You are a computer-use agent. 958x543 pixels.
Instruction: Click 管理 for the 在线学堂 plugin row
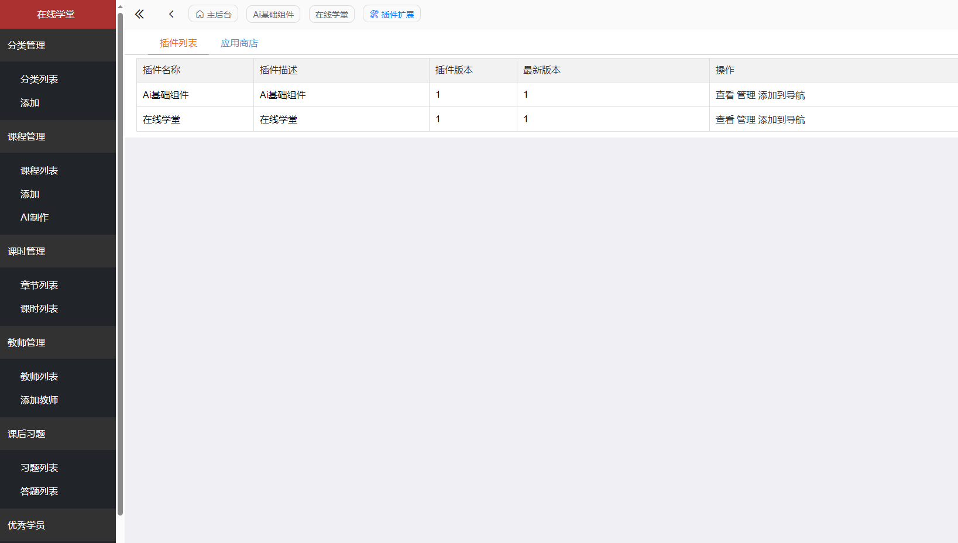[746, 119]
